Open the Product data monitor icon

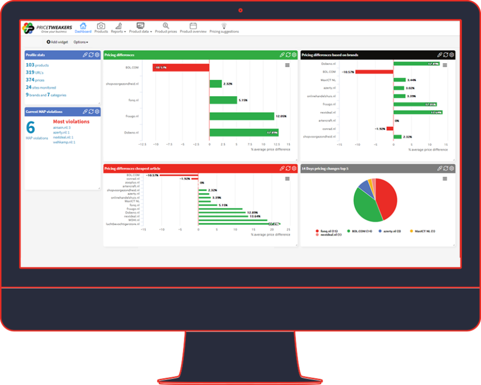click(140, 26)
